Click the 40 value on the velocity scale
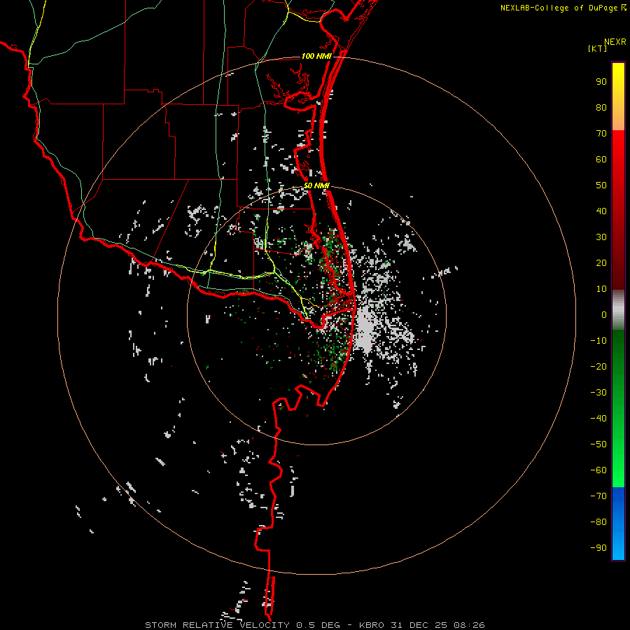 [x=601, y=211]
